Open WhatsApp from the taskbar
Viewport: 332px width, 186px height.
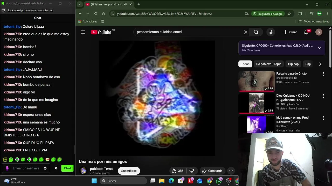(219, 181)
